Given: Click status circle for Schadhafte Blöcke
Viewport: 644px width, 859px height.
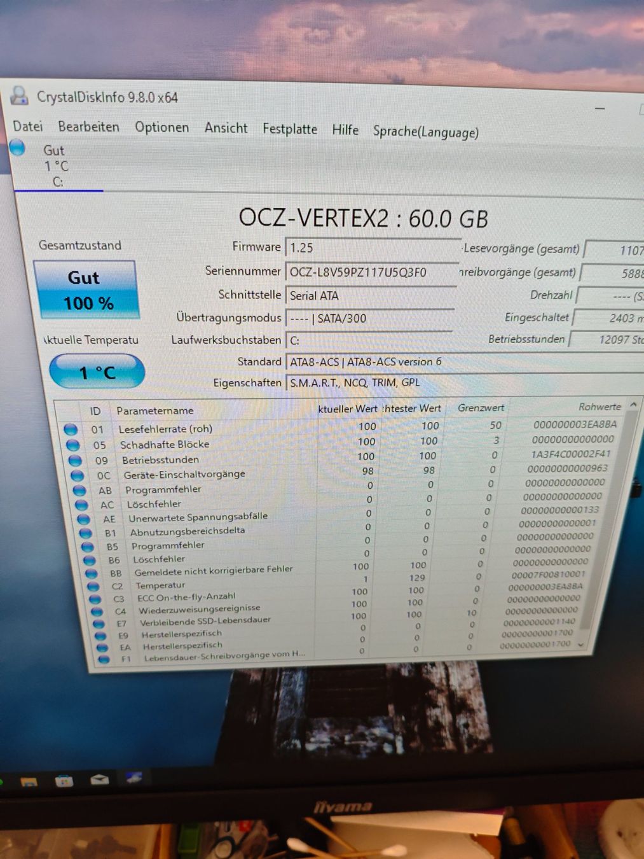Looking at the screenshot, I should click(x=73, y=445).
